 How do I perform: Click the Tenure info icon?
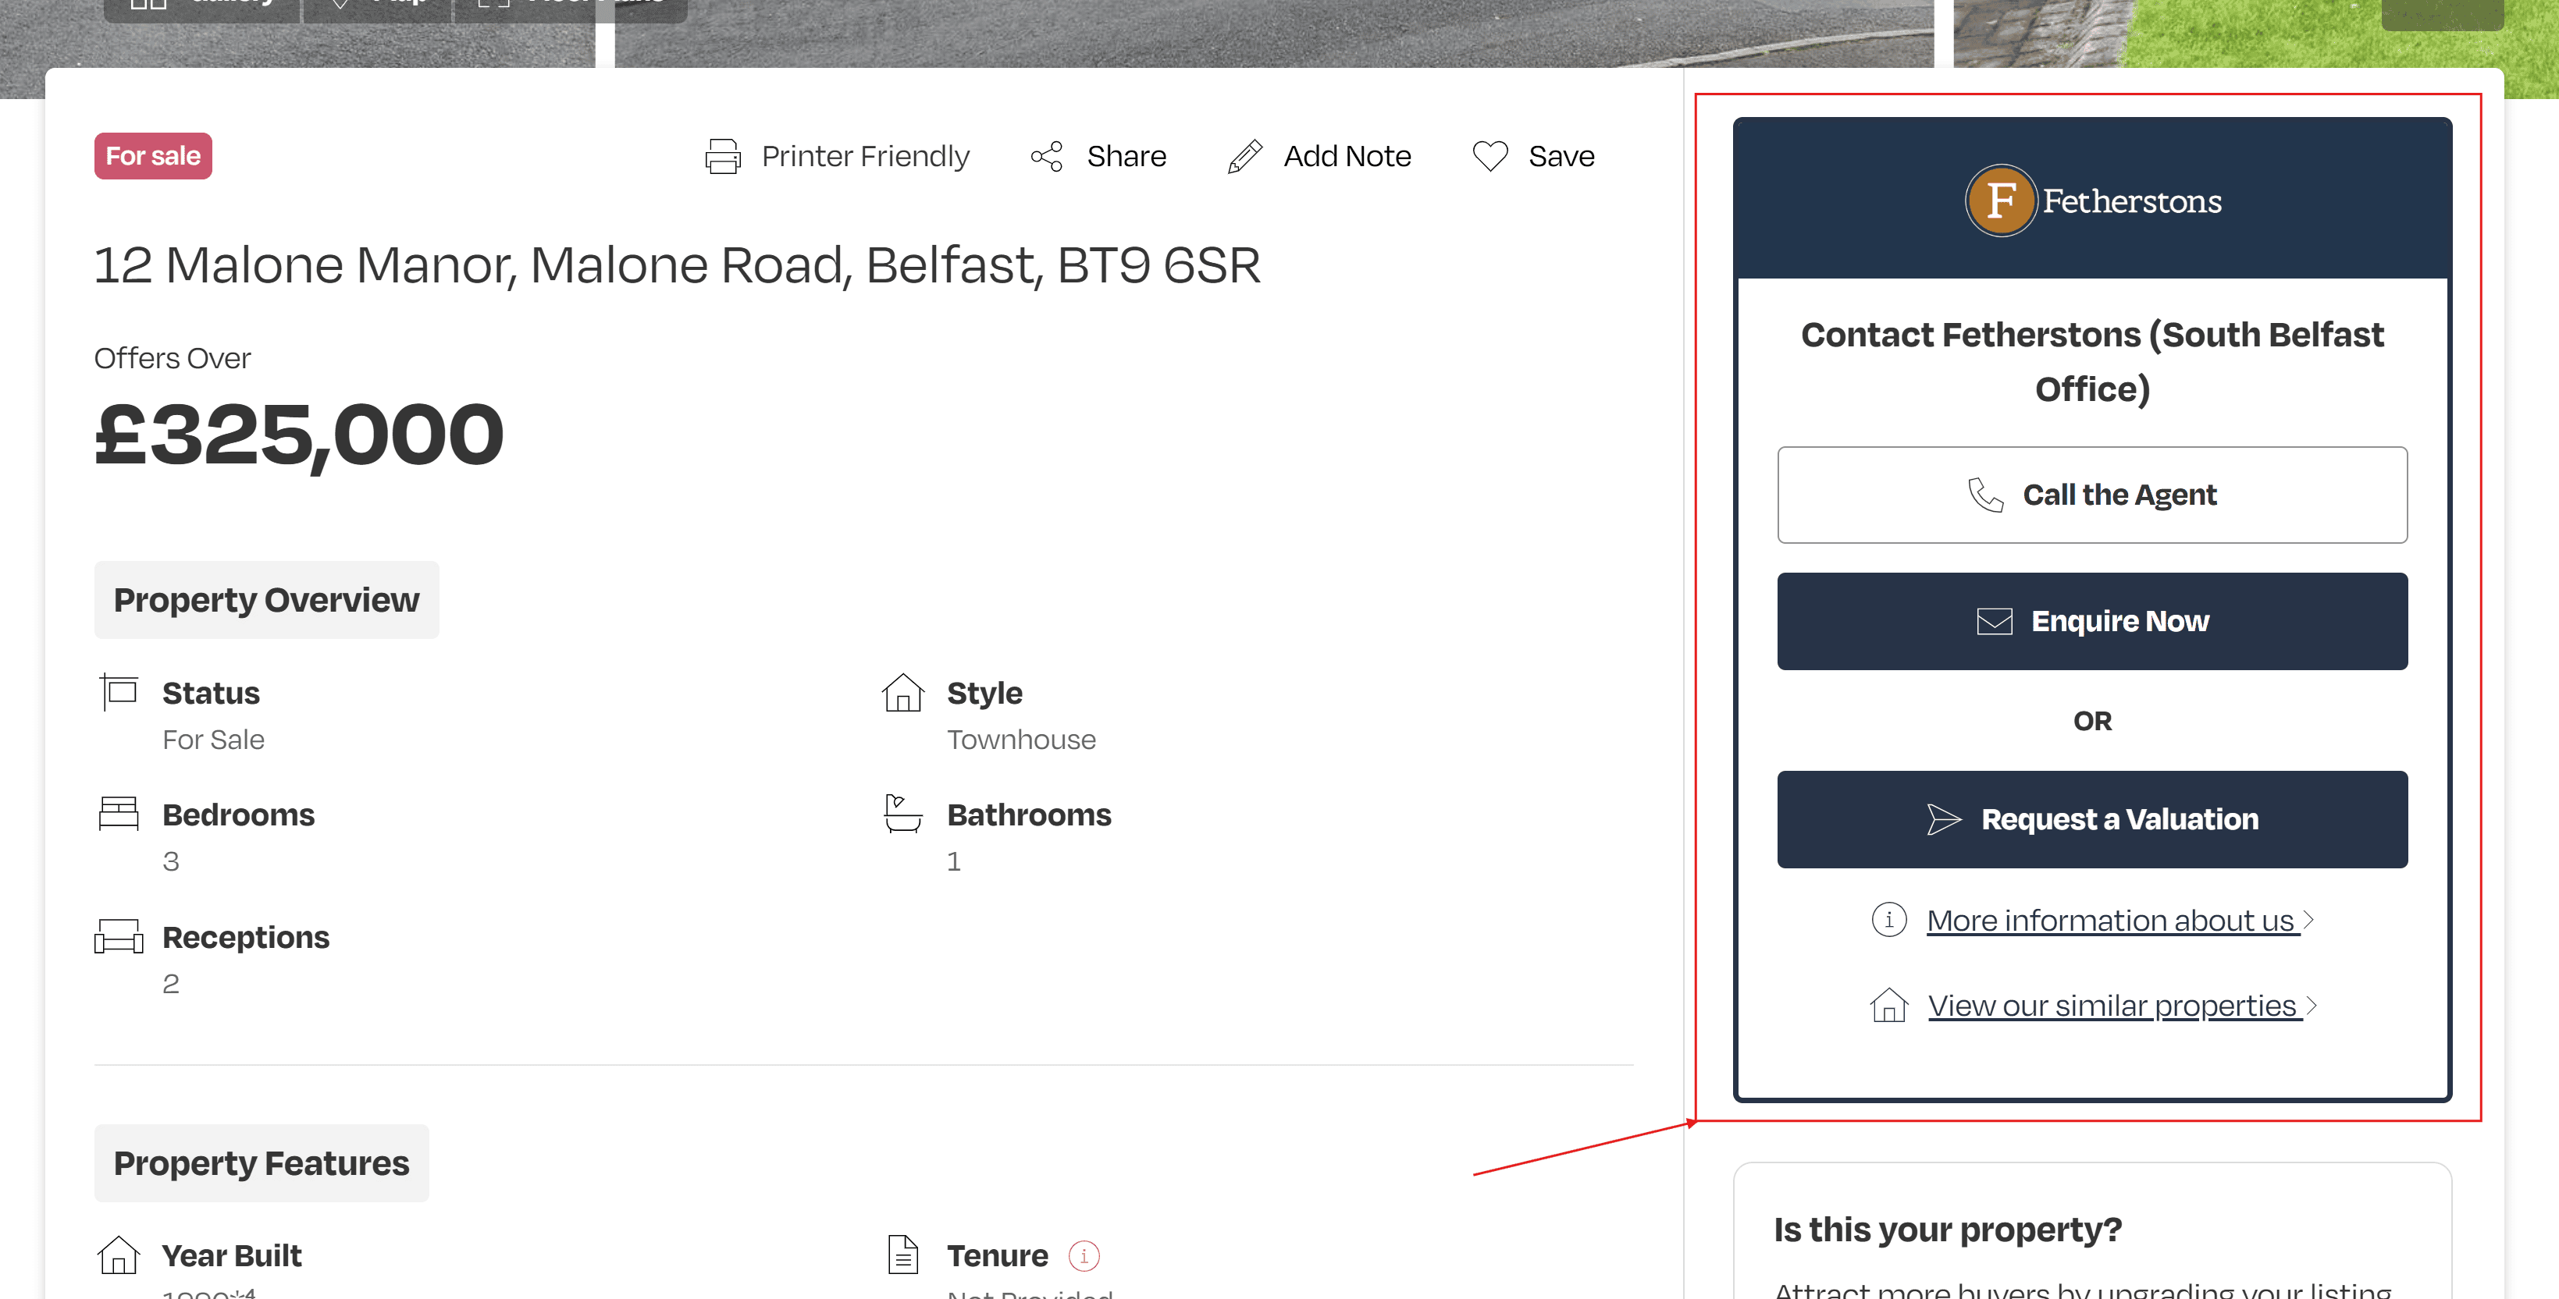point(1084,1256)
